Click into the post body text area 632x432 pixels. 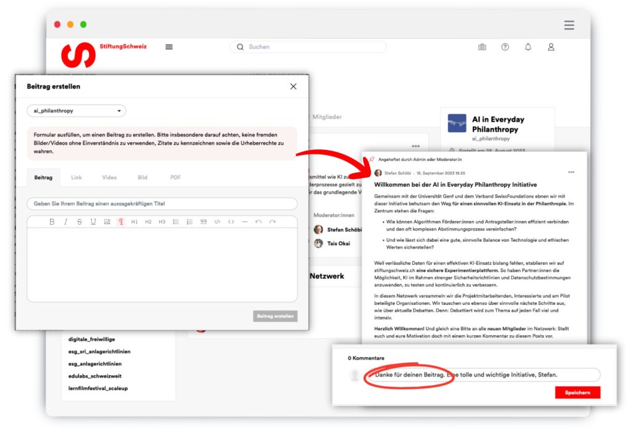coord(162,265)
